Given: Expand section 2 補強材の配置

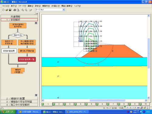Looking at the screenshot, I should pos(19,98).
